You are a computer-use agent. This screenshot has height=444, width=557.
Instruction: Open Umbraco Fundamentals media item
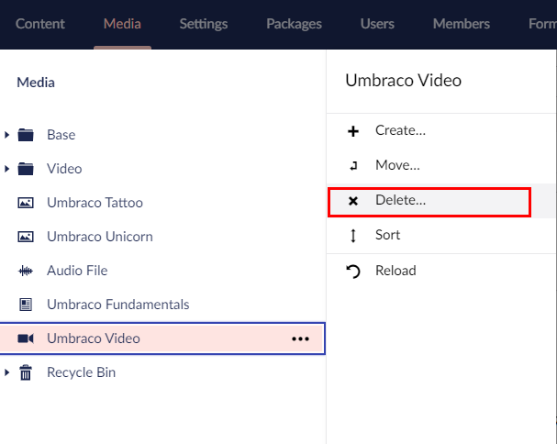pos(118,305)
